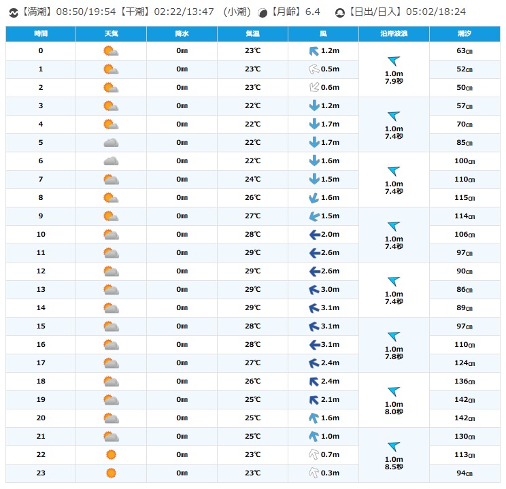Click the 降水 column header
This screenshot has width=506, height=489.
click(x=182, y=34)
